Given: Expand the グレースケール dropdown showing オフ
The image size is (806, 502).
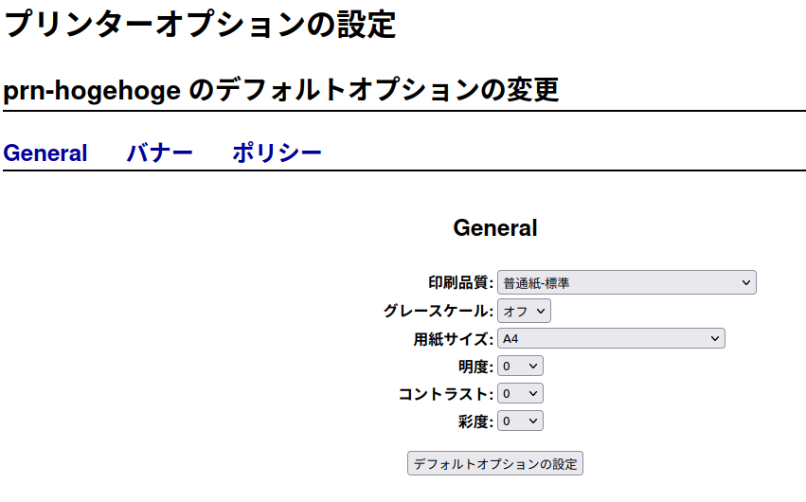Looking at the screenshot, I should point(524,311).
